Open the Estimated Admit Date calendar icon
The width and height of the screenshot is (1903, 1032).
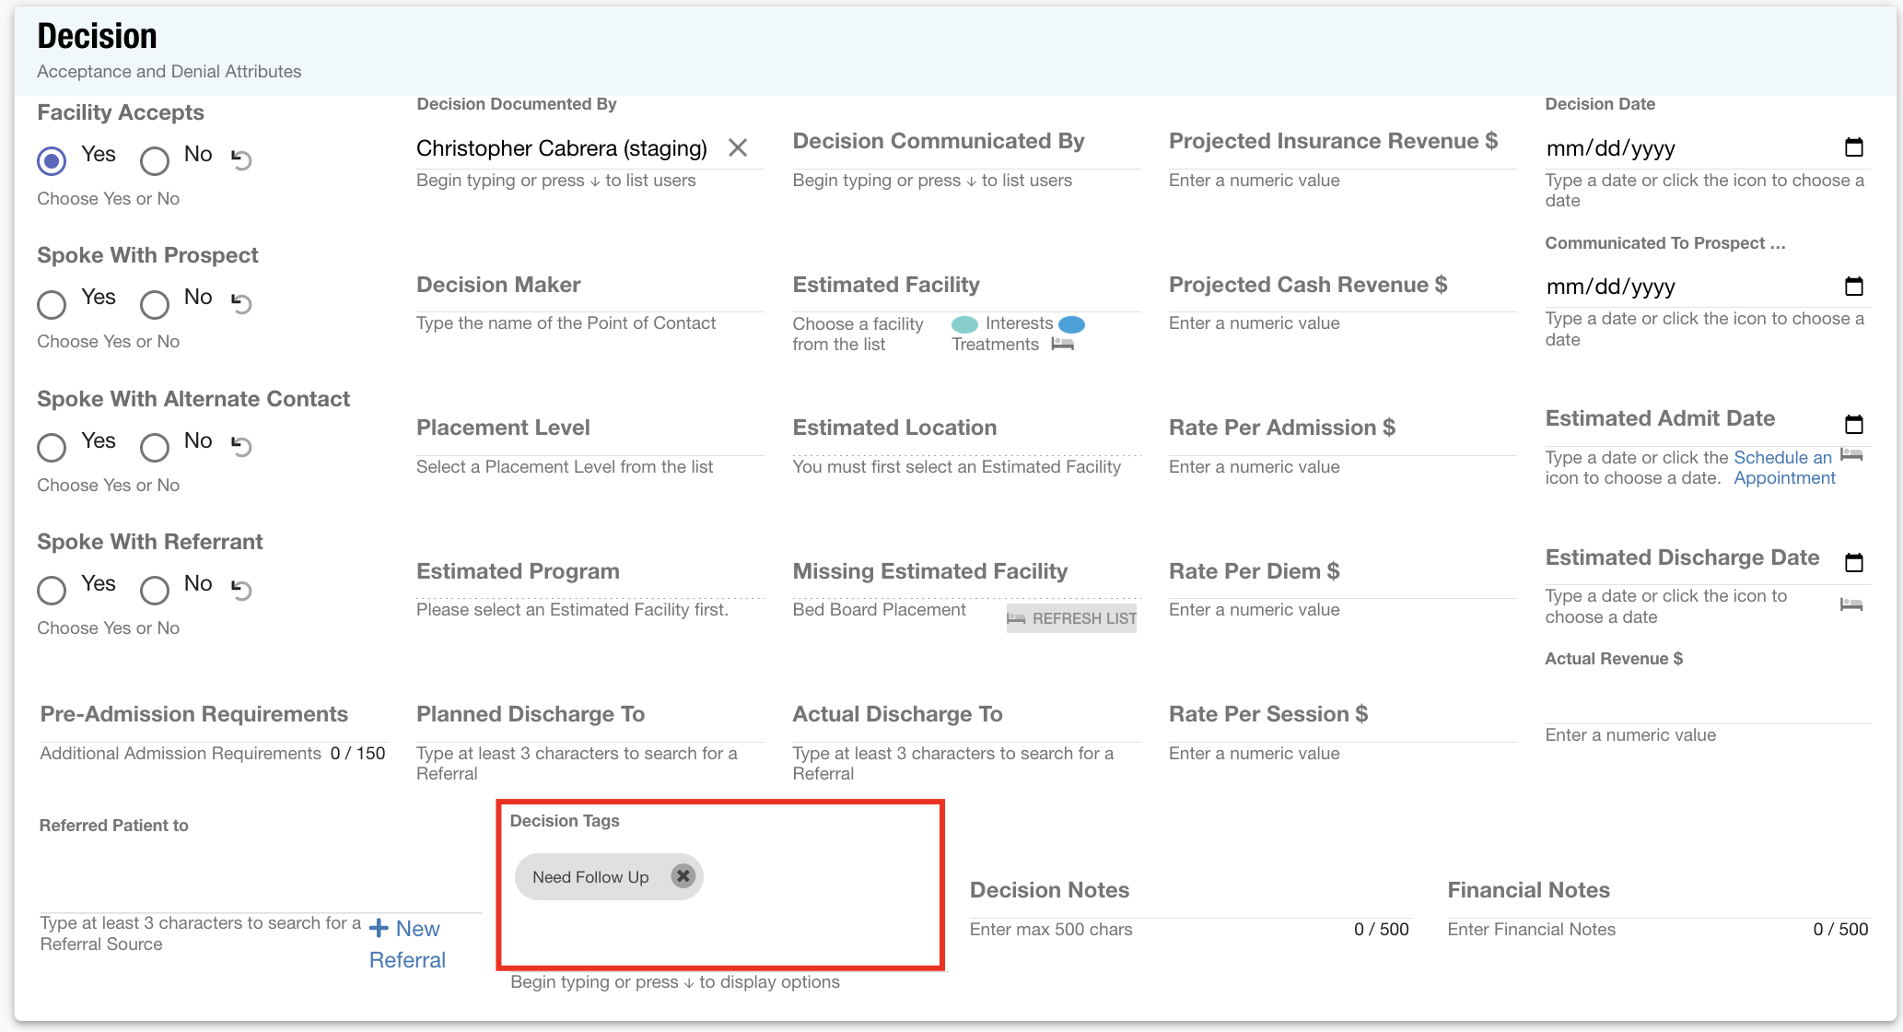point(1853,424)
